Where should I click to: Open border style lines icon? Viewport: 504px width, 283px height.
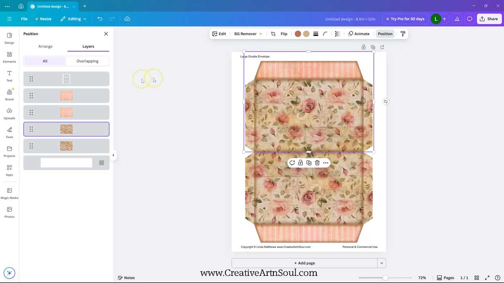point(316,34)
